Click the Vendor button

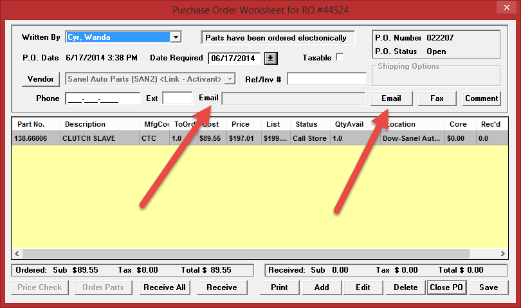(x=41, y=79)
